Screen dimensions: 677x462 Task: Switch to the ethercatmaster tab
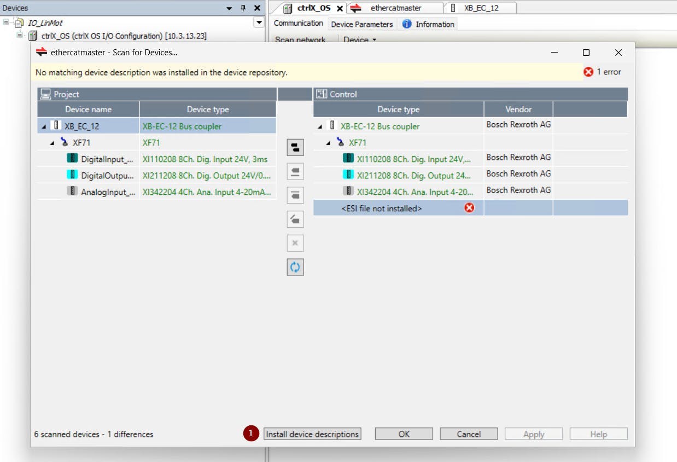point(395,8)
